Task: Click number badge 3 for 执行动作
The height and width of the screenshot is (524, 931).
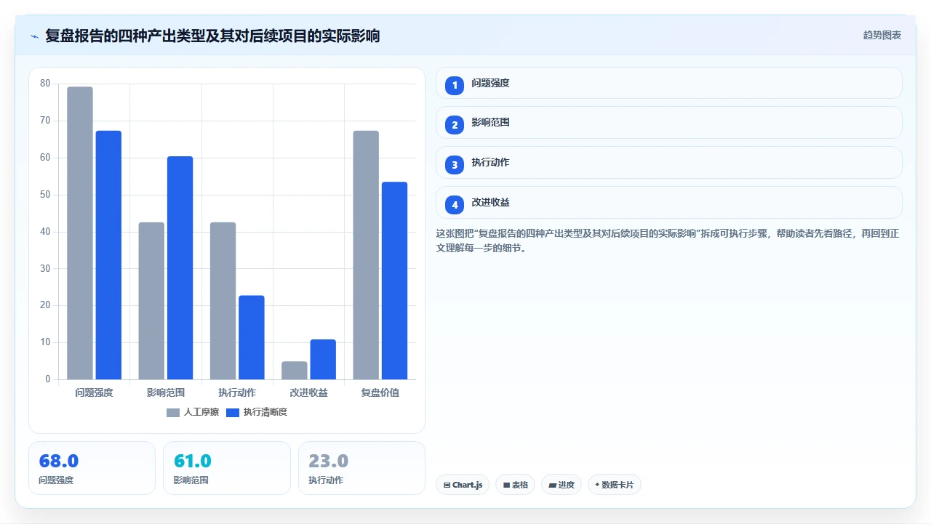Action: (x=455, y=165)
